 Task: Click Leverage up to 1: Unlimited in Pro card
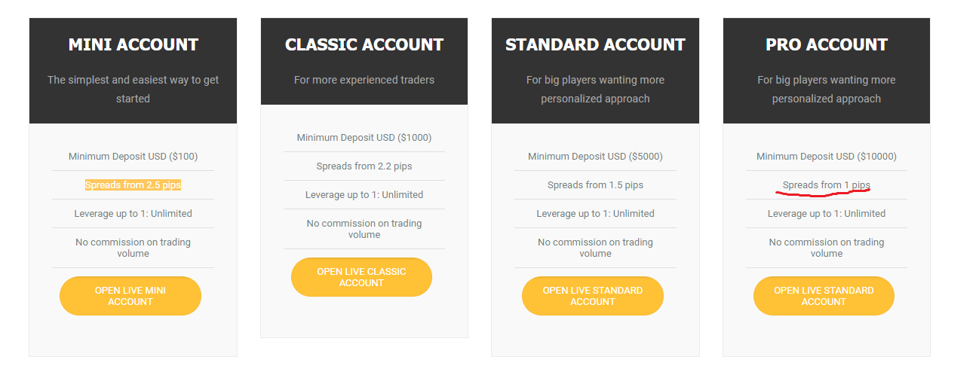pos(827,214)
